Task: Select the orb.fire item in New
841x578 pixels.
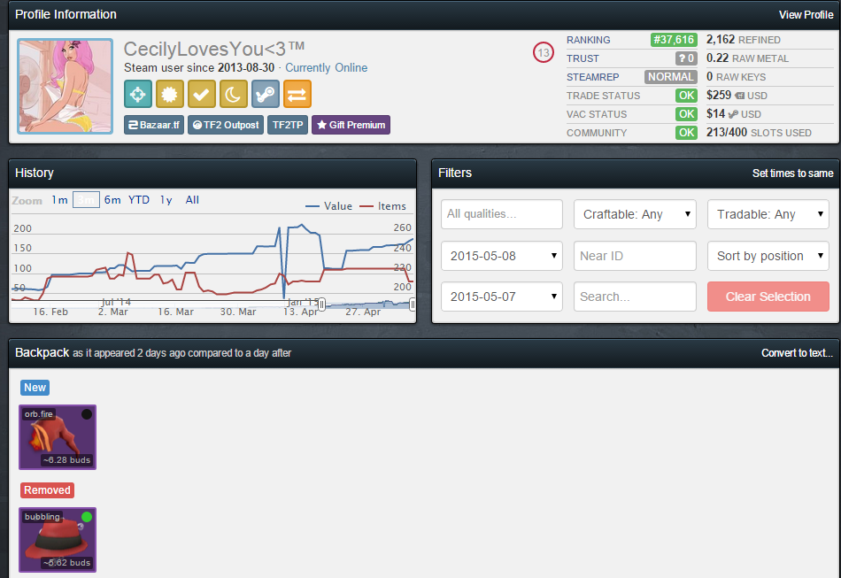Action: [x=58, y=437]
